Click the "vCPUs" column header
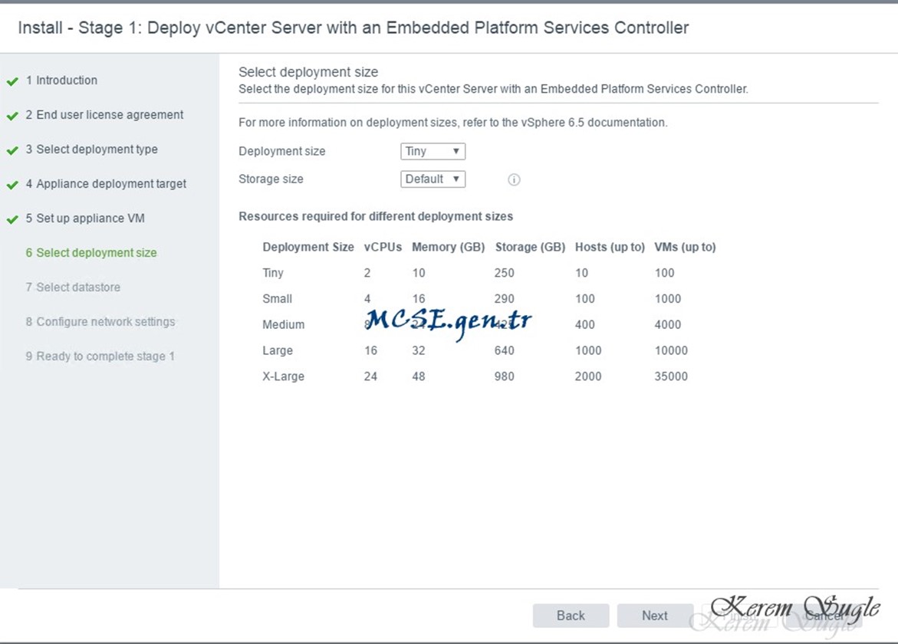 point(383,247)
